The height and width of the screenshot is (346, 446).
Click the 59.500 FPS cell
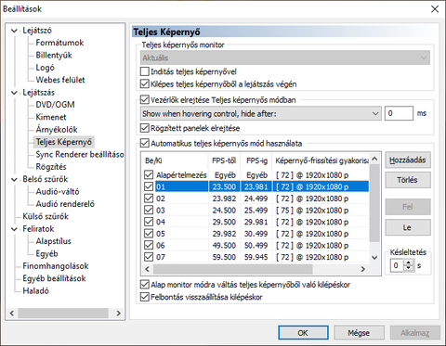coord(224,257)
